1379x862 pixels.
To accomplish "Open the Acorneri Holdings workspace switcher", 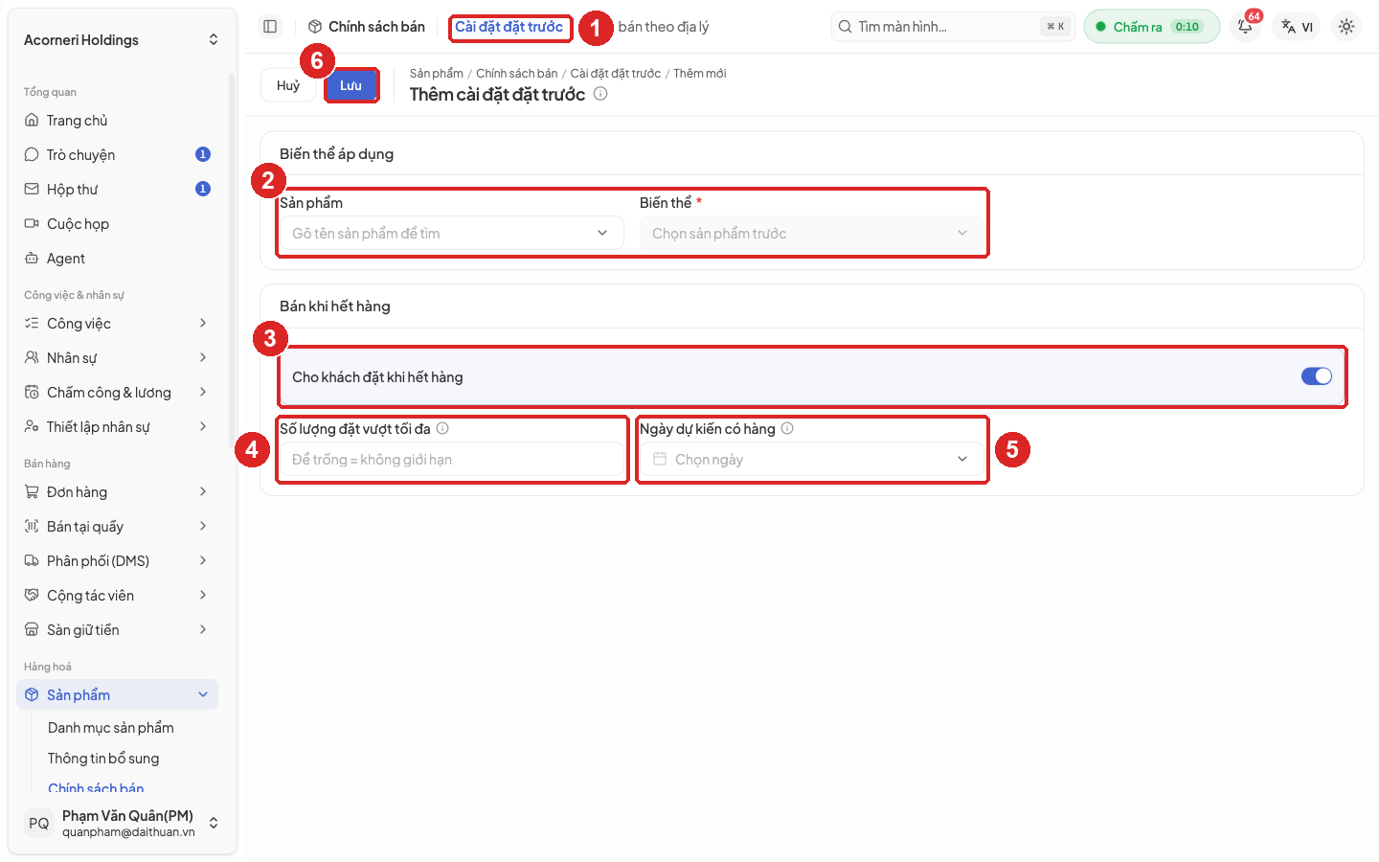I will pyautogui.click(x=121, y=40).
